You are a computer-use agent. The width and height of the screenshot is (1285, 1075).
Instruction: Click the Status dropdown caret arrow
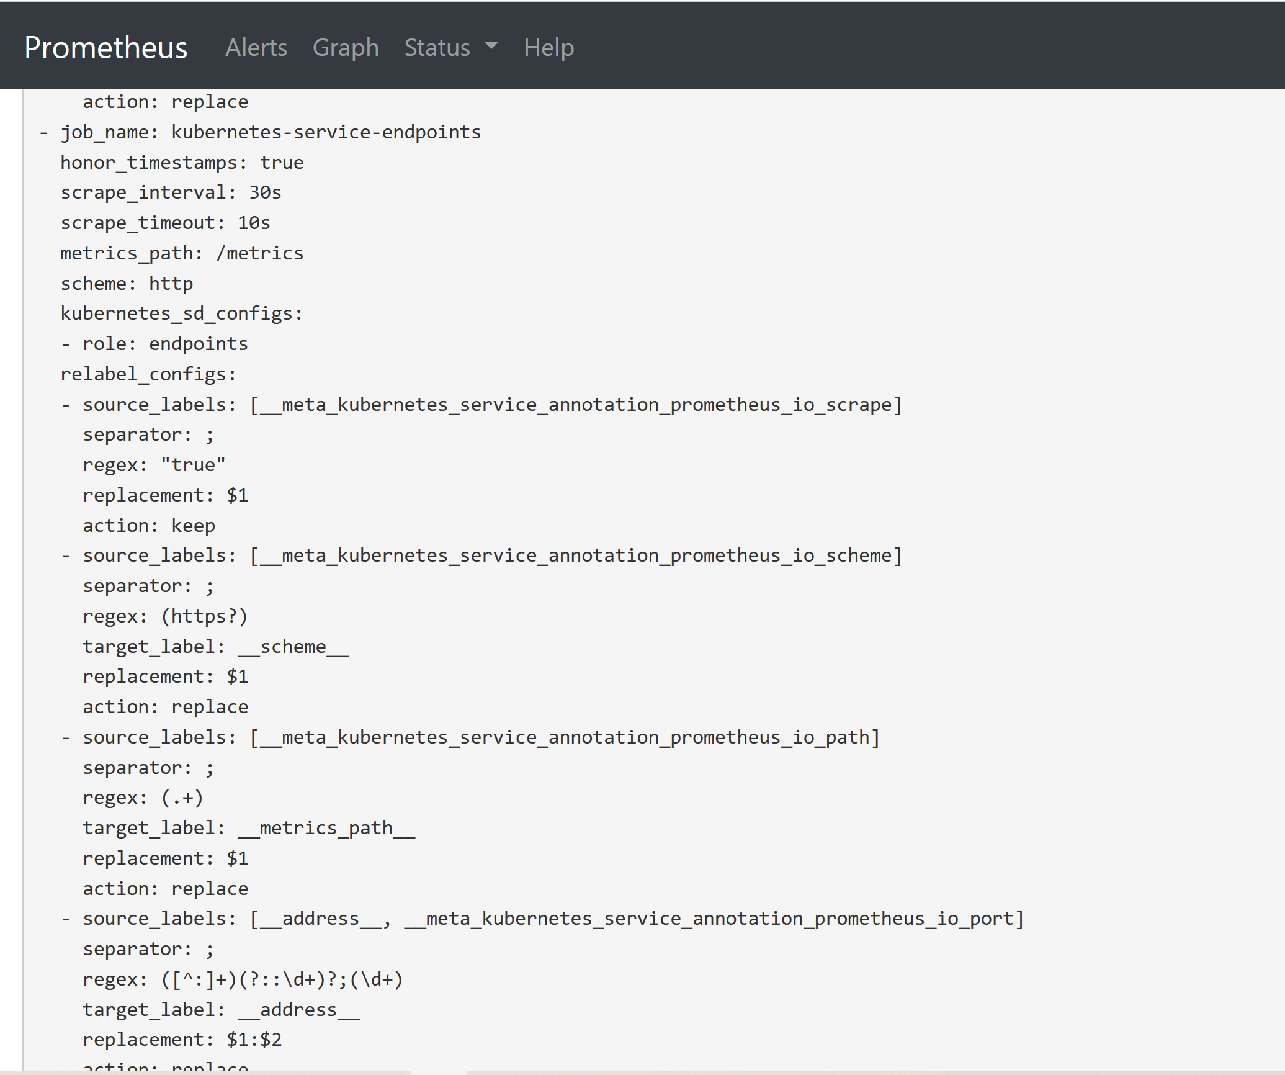pyautogui.click(x=491, y=46)
